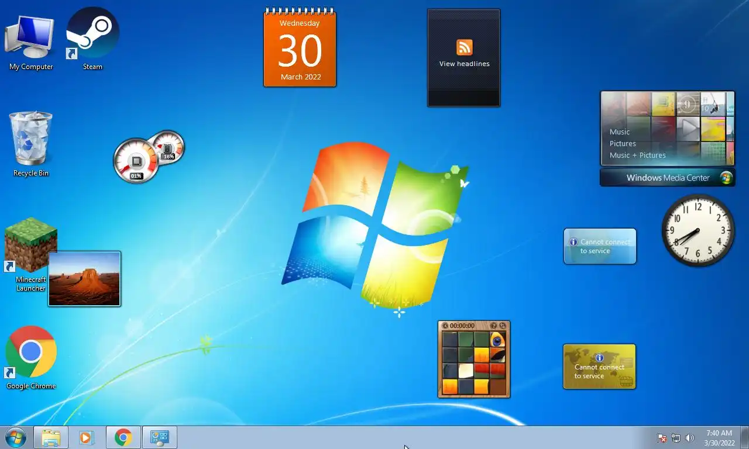Click 'March 2022' on the calendar gadget
This screenshot has height=449, width=749.
click(x=300, y=77)
